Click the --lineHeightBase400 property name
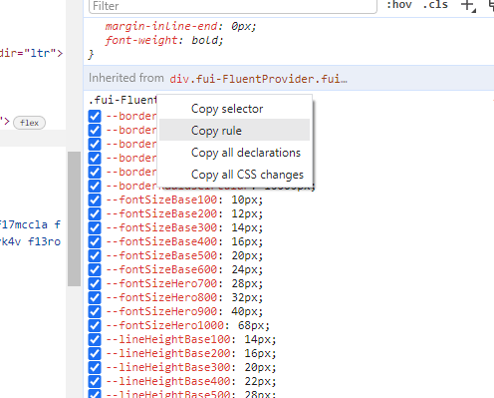 168,381
